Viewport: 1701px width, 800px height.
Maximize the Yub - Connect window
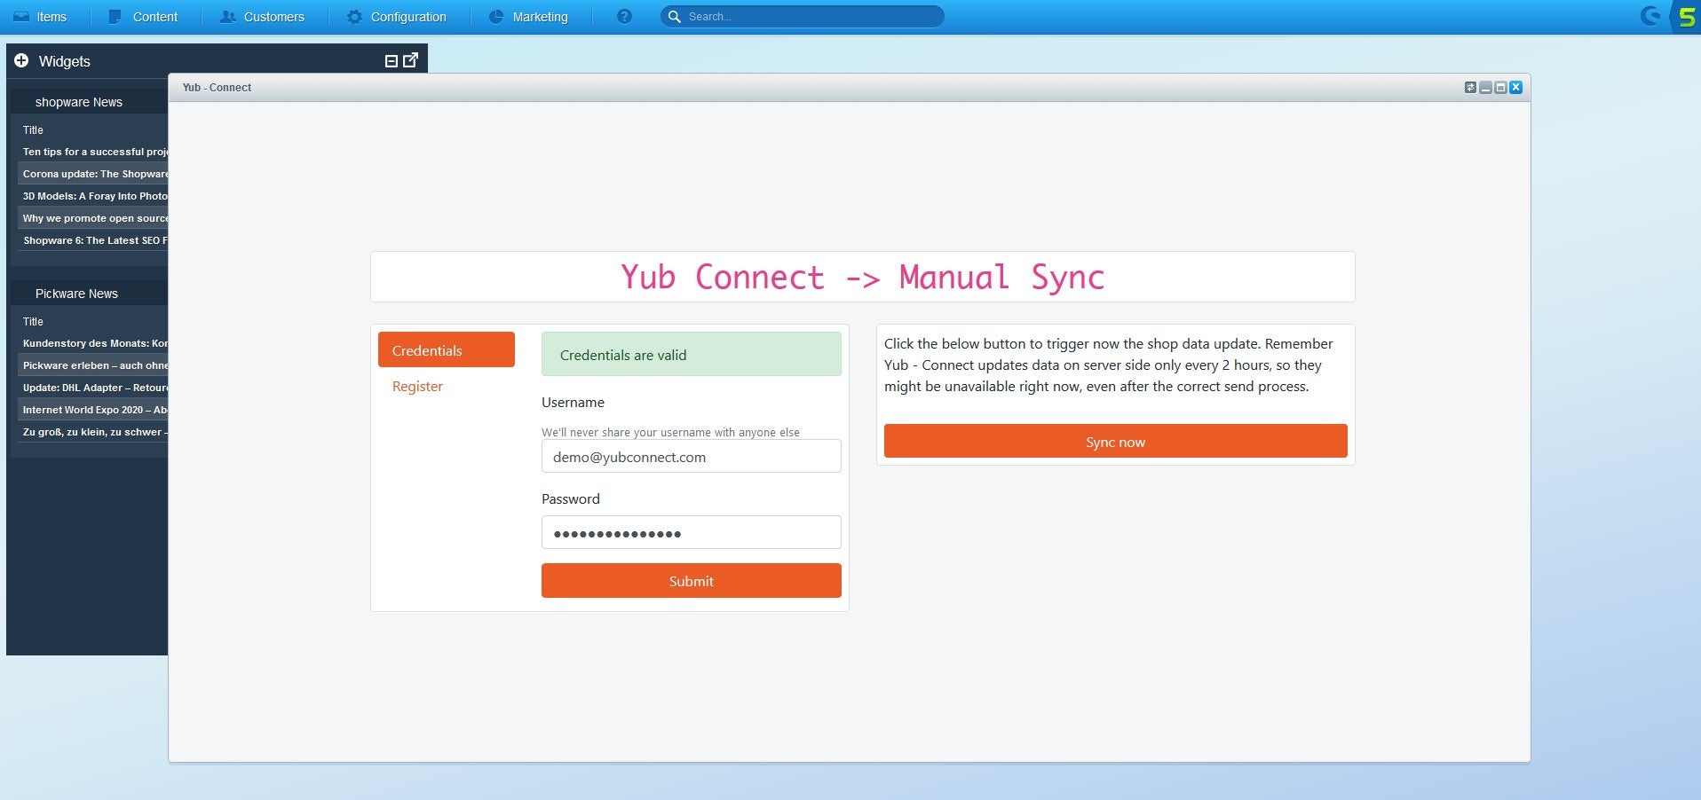tap(1500, 87)
